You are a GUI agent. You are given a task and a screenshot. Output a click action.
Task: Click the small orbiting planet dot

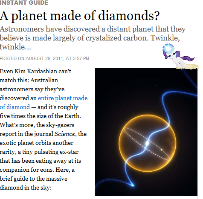click(x=162, y=150)
